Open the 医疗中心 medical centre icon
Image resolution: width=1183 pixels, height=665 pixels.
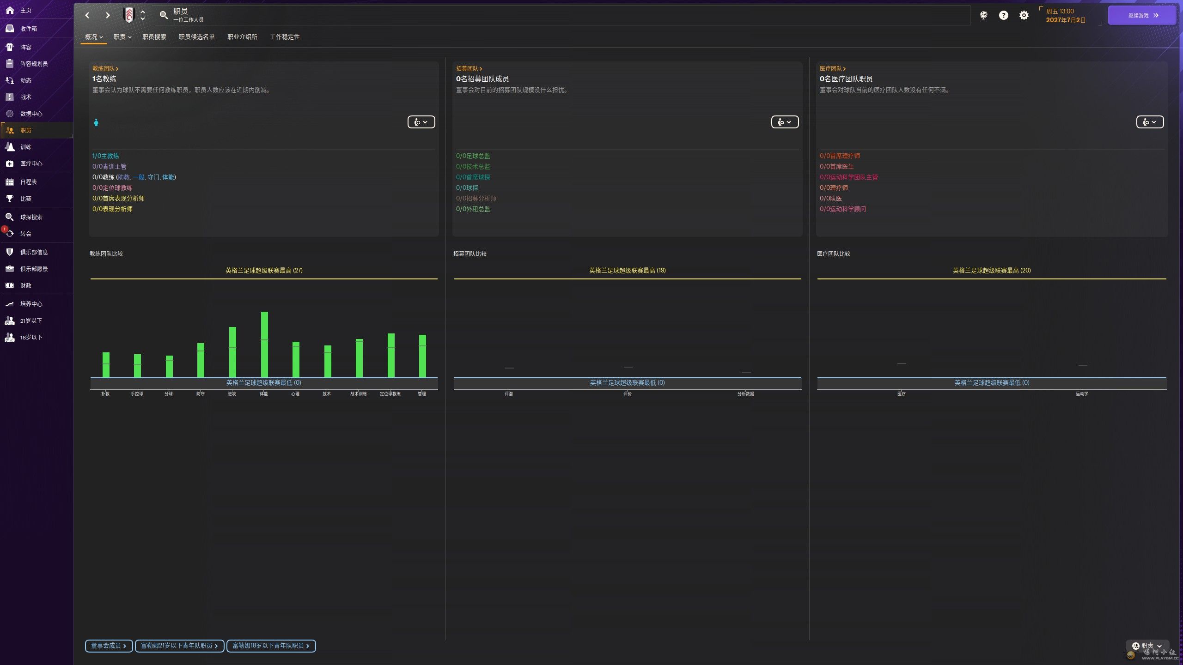coord(10,163)
